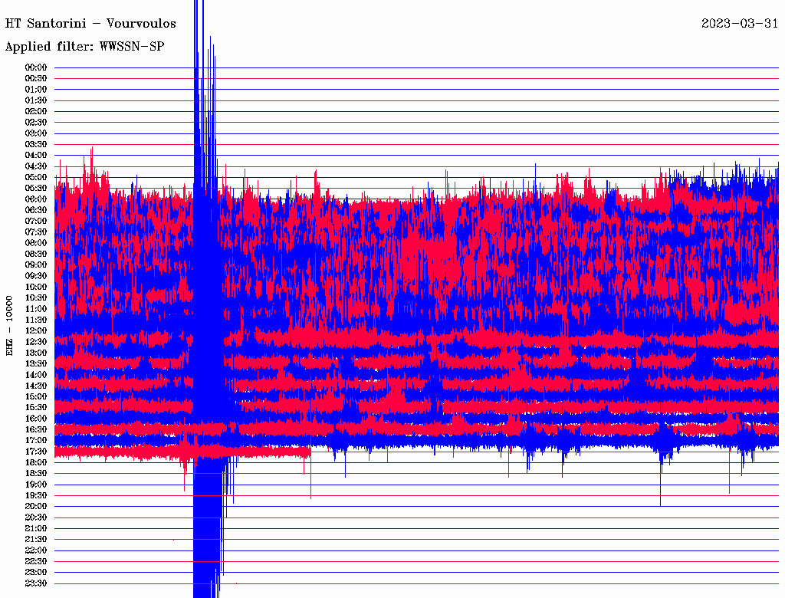
Task: Click the 09:00 time label
Action: 36,265
